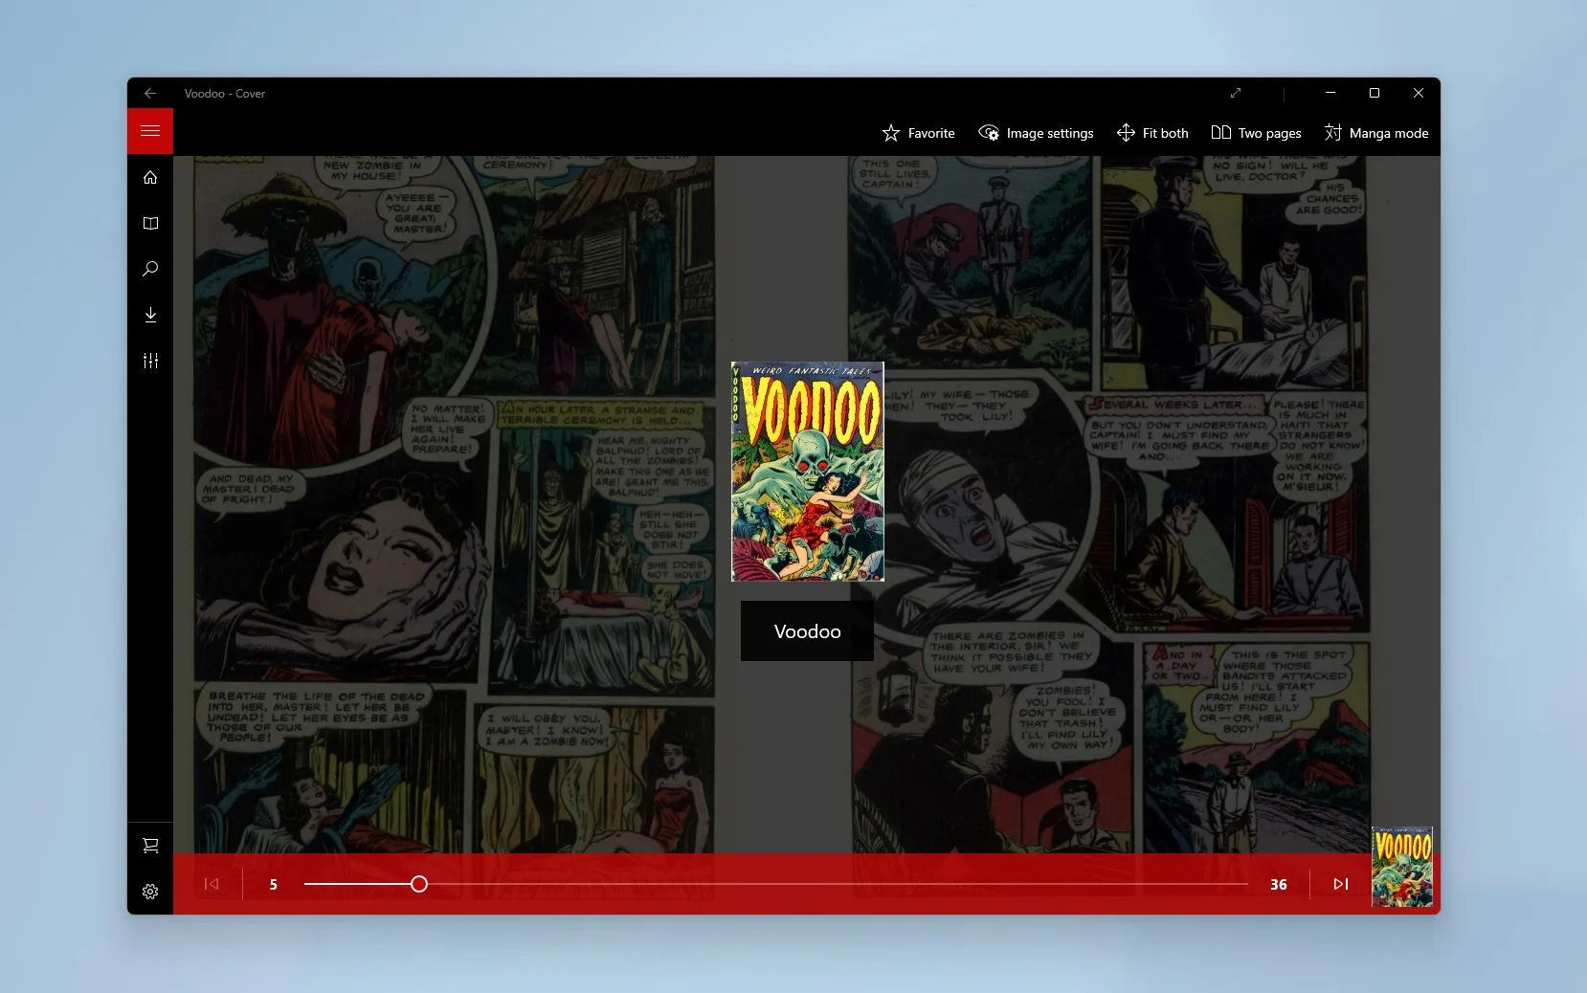
Task: Open the downloads arrow icon
Action: pos(150,315)
